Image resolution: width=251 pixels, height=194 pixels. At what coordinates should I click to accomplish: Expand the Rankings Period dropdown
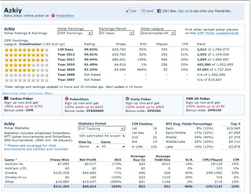116,33
